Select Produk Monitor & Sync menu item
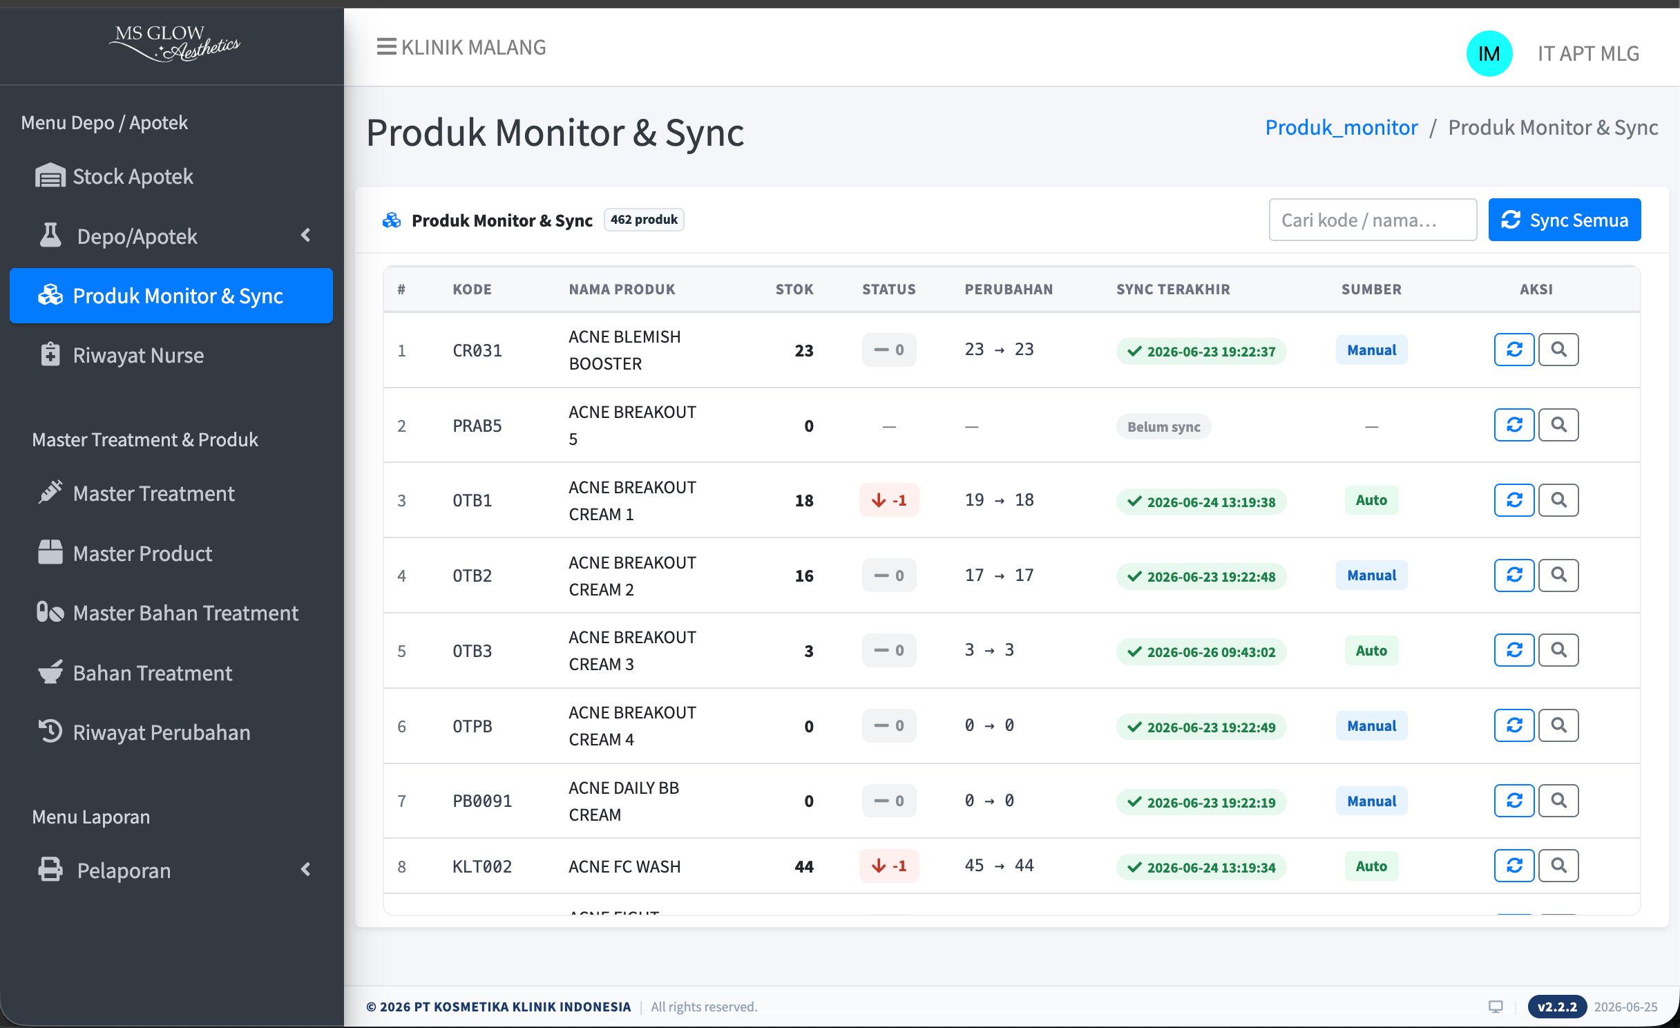 click(x=171, y=296)
